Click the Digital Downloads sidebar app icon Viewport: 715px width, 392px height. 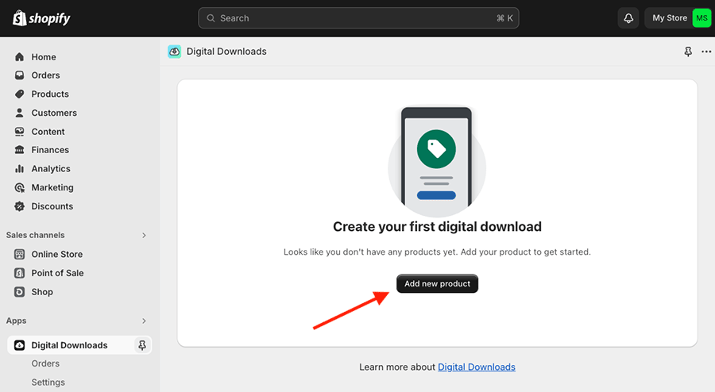coord(19,345)
